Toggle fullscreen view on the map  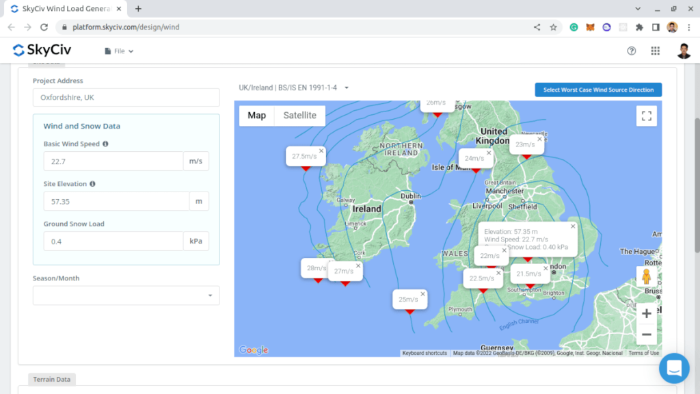tap(646, 116)
